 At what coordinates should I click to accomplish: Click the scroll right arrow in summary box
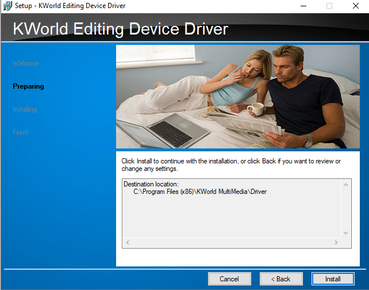tap(336, 242)
